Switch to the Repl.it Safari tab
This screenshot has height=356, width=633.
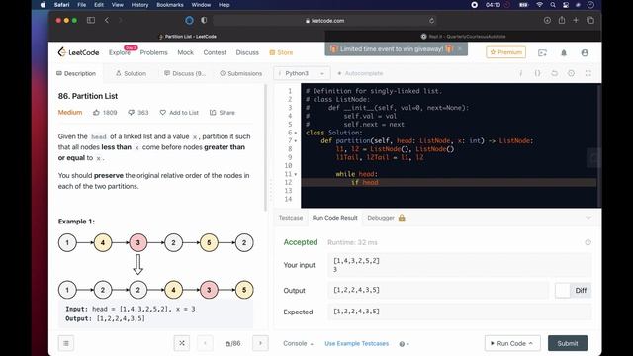point(463,36)
